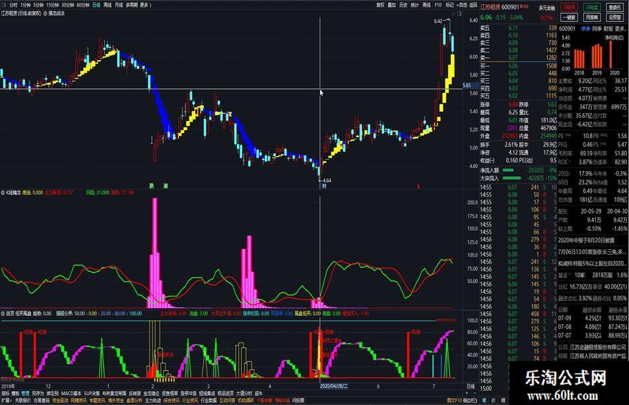Open the 关联报价 tab
Viewport: 629px width, 405px height.
pos(23,400)
